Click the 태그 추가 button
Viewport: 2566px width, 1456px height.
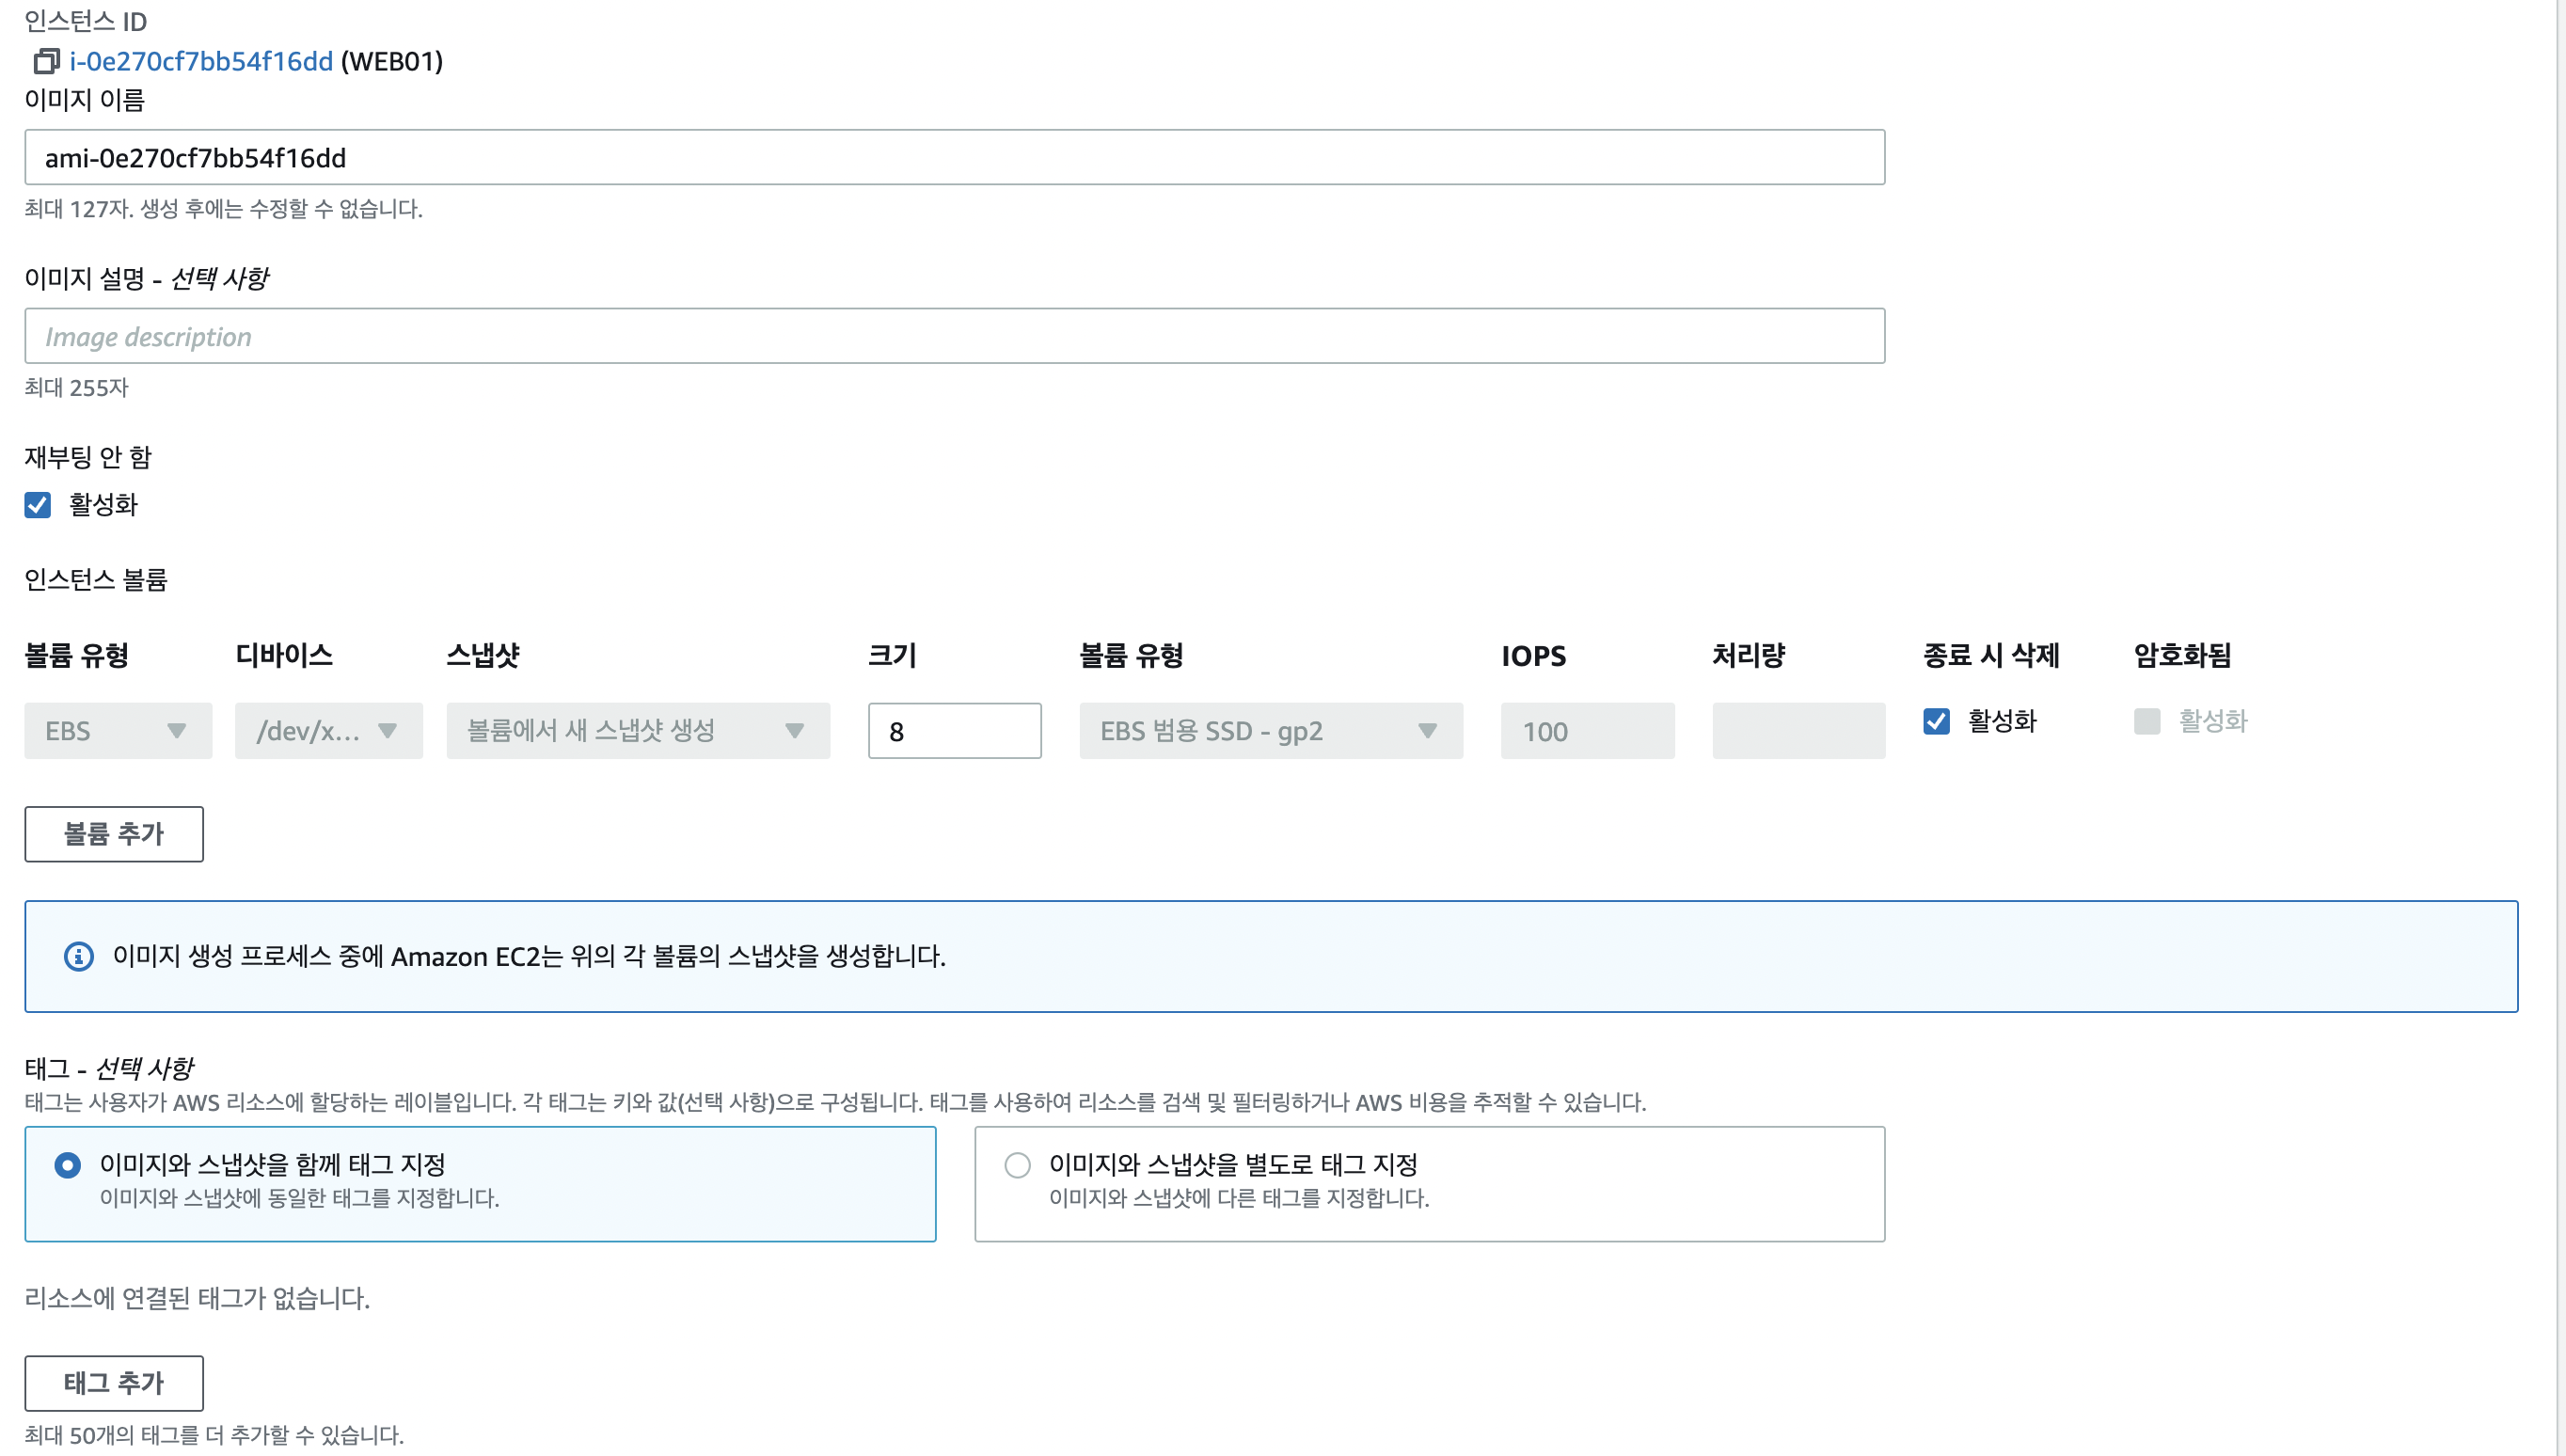click(x=114, y=1383)
